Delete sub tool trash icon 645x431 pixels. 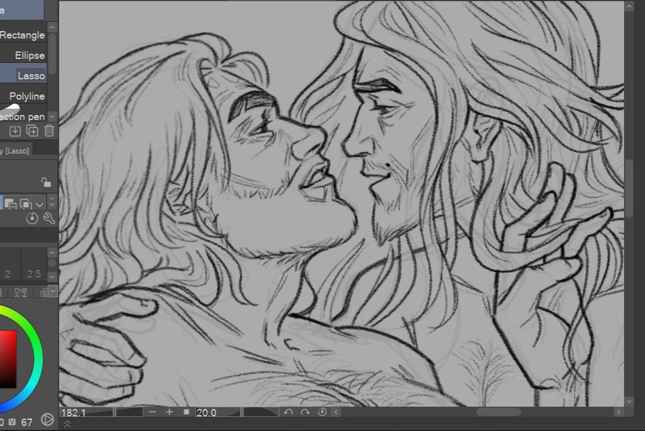(49, 131)
